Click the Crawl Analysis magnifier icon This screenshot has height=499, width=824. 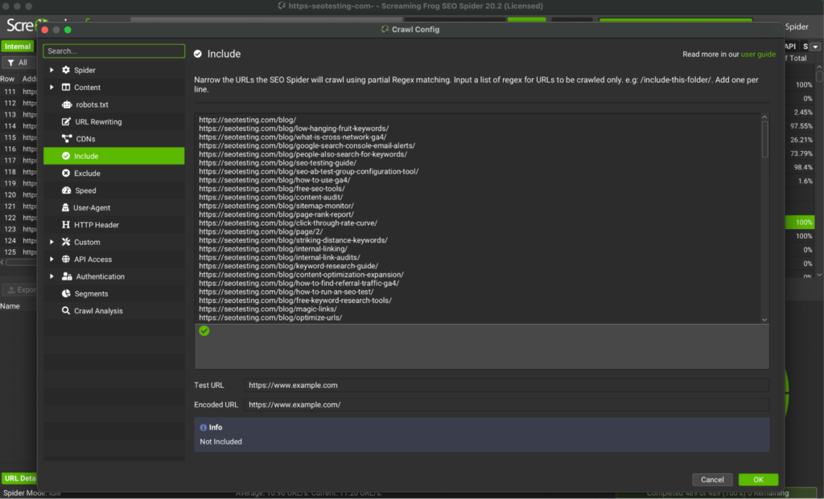67,311
